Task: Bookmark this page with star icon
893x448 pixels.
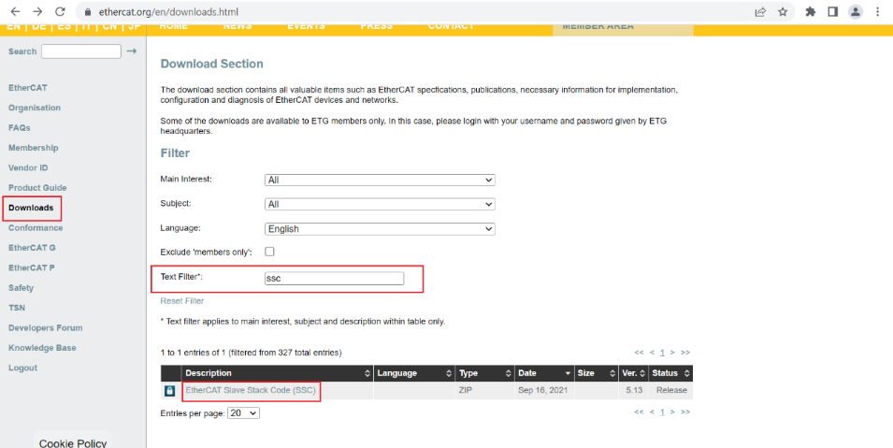Action: pyautogui.click(x=783, y=12)
